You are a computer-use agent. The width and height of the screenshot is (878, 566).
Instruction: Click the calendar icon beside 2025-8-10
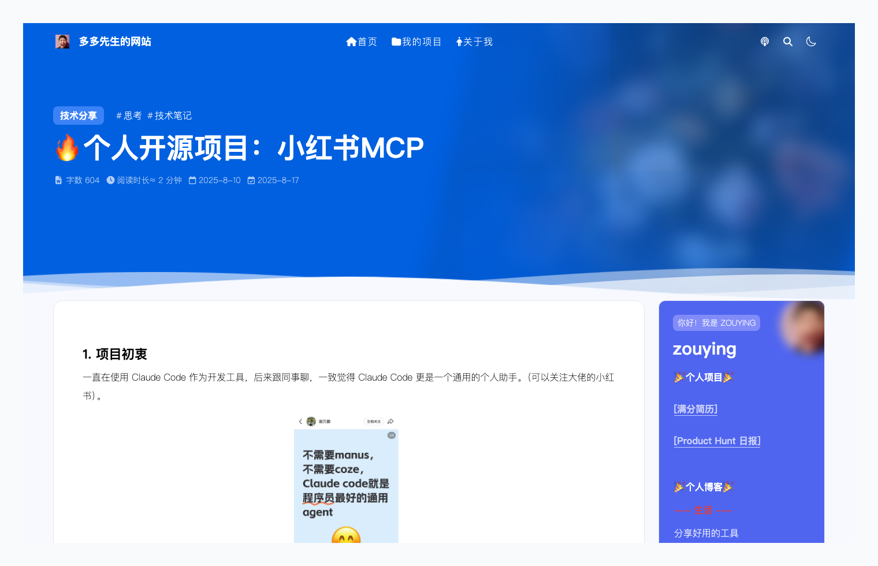(192, 180)
